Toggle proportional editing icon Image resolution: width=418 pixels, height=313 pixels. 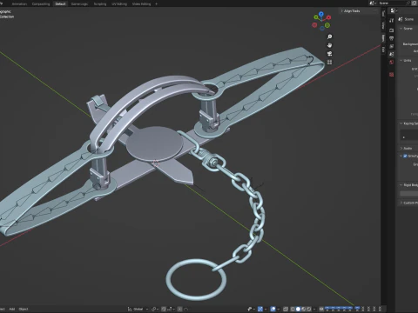(x=180, y=309)
